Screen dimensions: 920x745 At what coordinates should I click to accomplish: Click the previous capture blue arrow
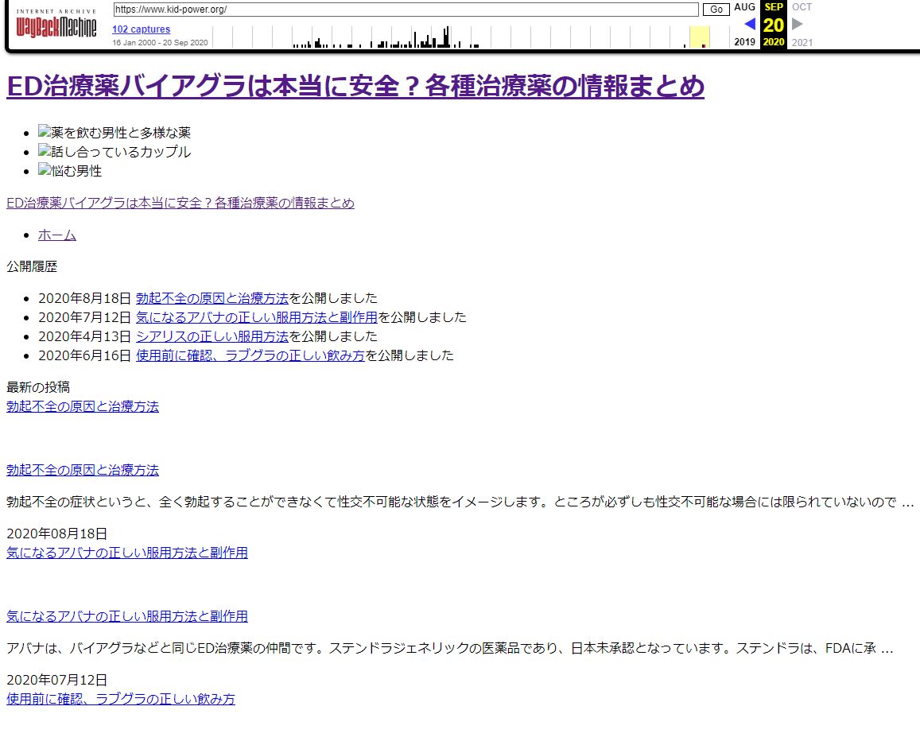click(x=749, y=24)
